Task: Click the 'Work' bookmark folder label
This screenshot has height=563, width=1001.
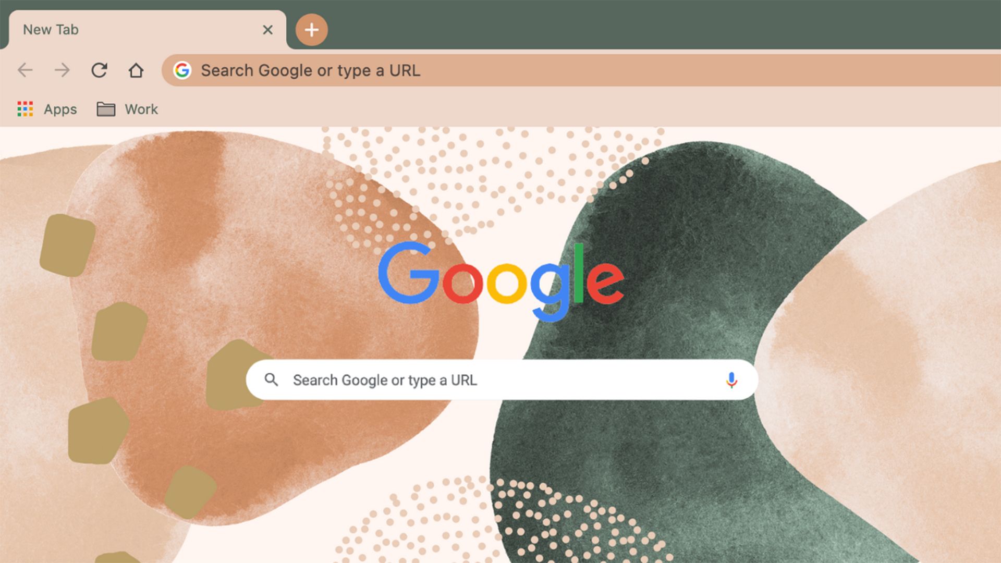Action: 141,109
